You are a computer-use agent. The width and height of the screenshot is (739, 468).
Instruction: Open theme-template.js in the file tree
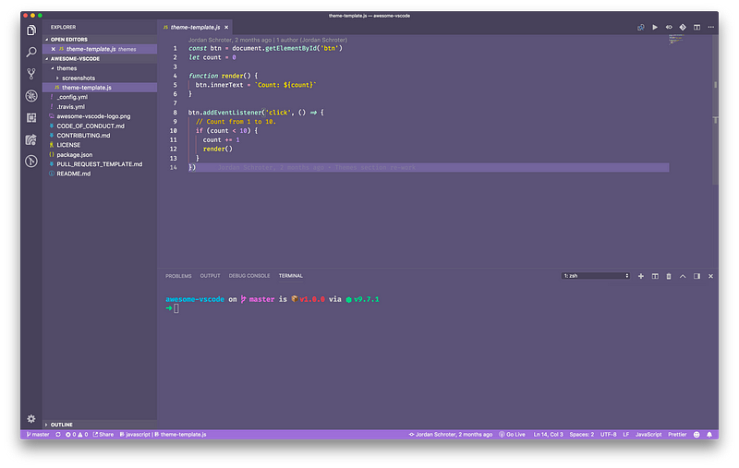tap(100, 88)
